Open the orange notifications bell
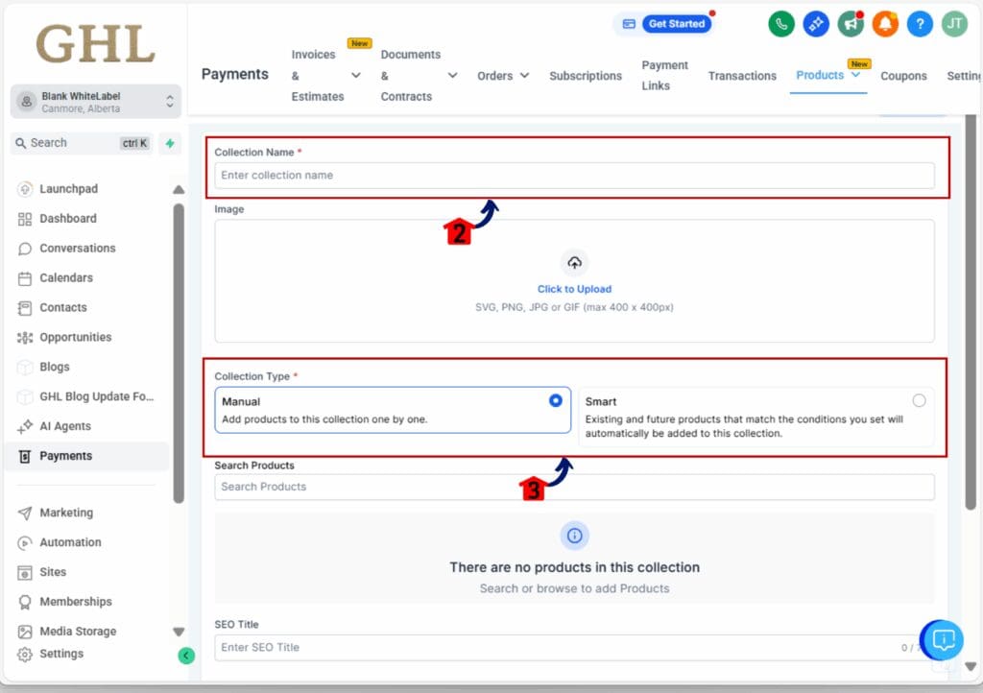 tap(885, 24)
